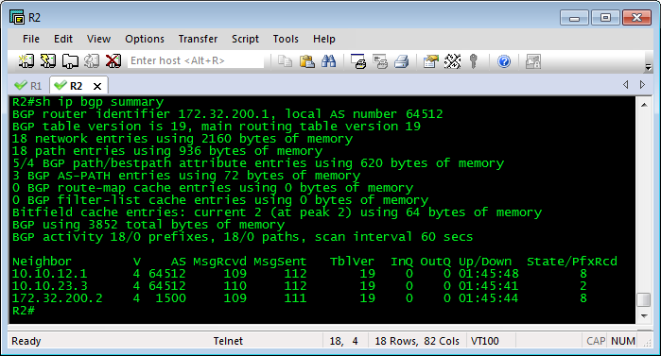Click the Enter host input field

point(196,61)
